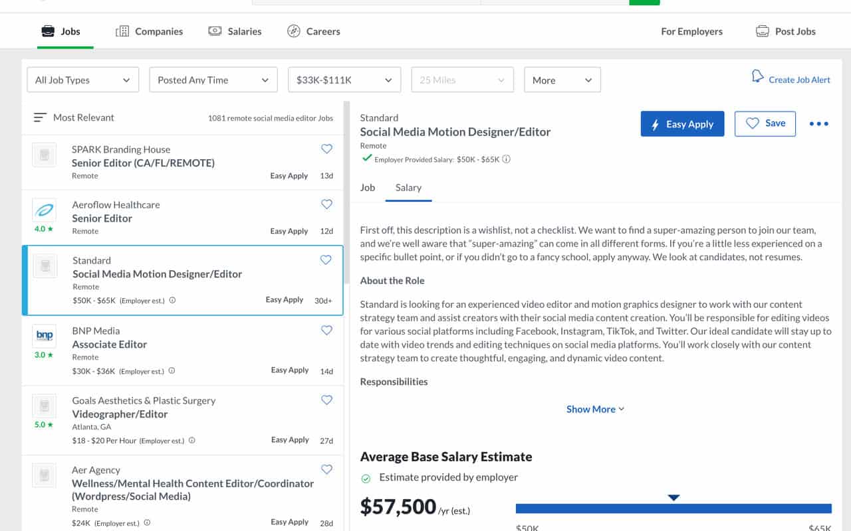Click the bell icon for Create Job Alert
The image size is (851, 531).
(x=757, y=76)
